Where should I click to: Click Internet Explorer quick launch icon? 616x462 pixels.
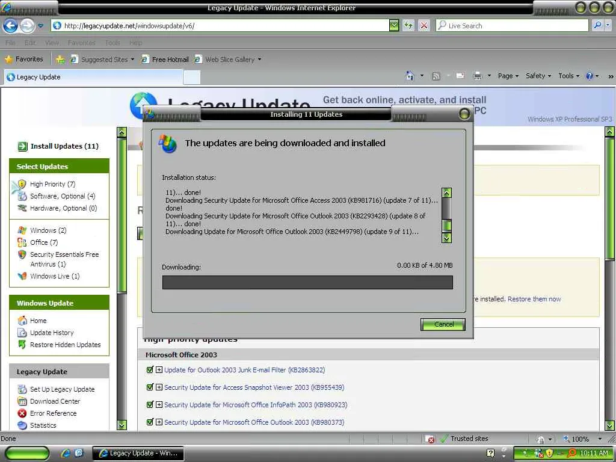66,453
